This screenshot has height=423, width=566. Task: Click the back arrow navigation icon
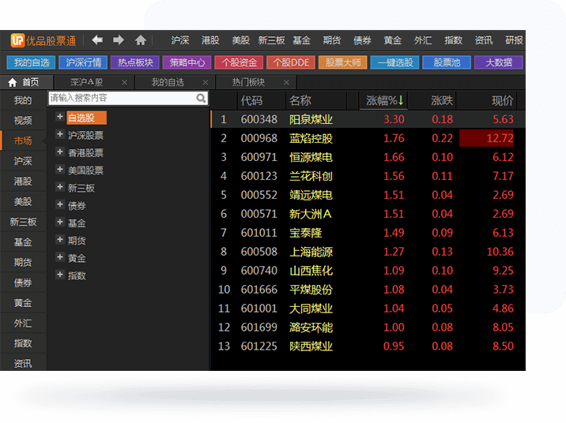tap(97, 39)
